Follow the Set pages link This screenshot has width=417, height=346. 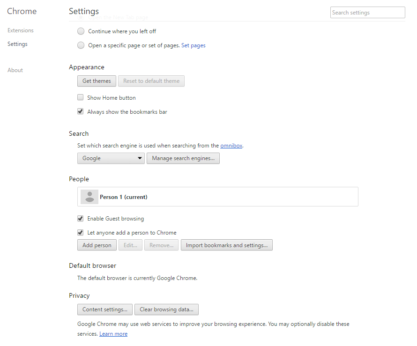tap(194, 45)
